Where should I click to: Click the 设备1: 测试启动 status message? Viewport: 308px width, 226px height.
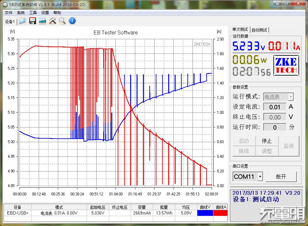[x=256, y=199]
